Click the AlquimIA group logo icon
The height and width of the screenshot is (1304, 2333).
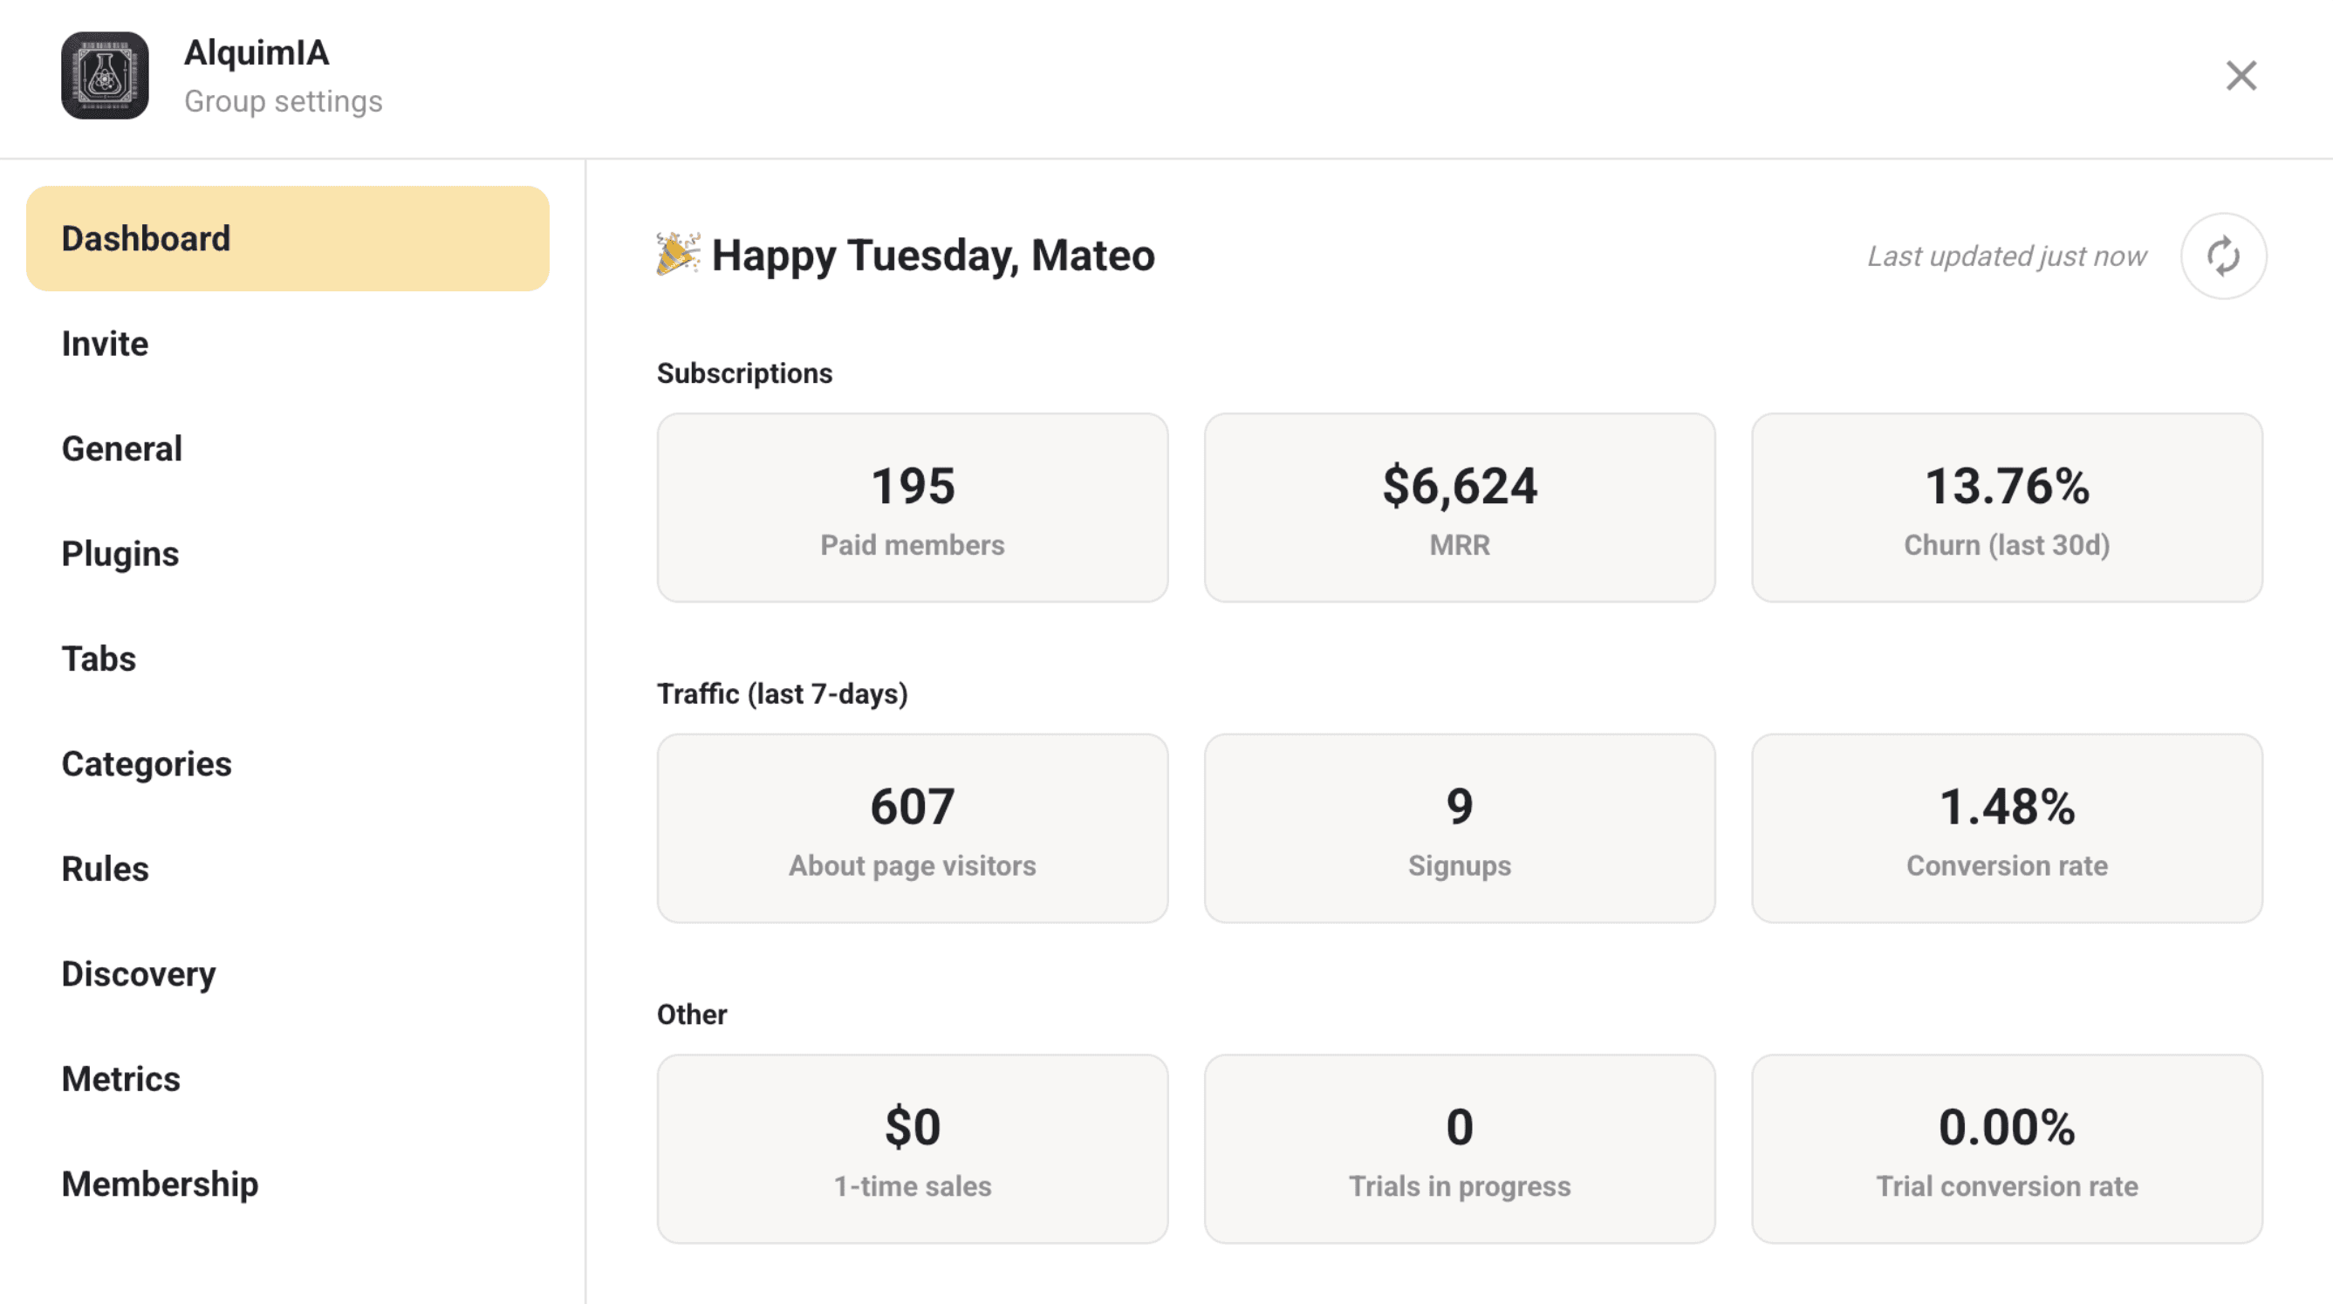(105, 76)
